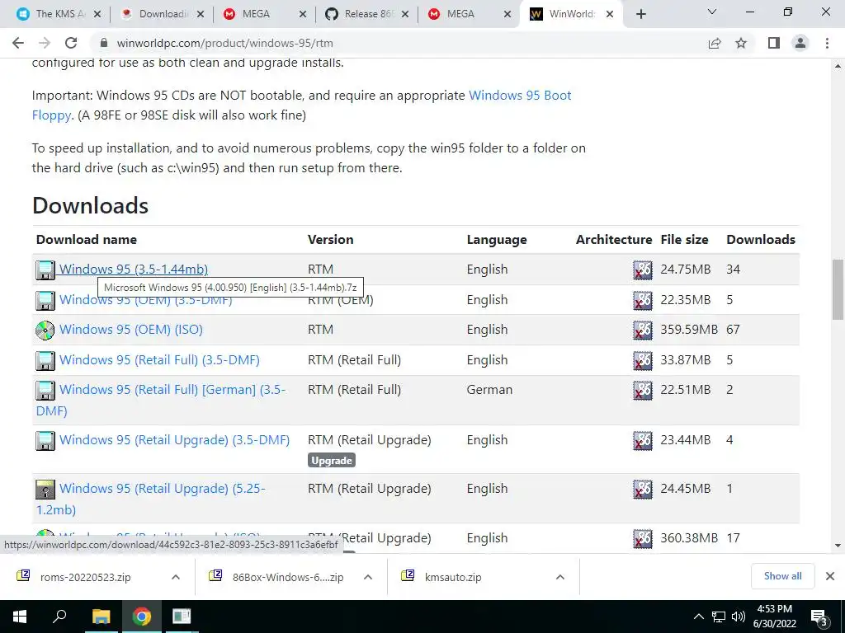Image resolution: width=845 pixels, height=633 pixels.
Task: Expand options for roms-20220523.zip download
Action: 176,577
